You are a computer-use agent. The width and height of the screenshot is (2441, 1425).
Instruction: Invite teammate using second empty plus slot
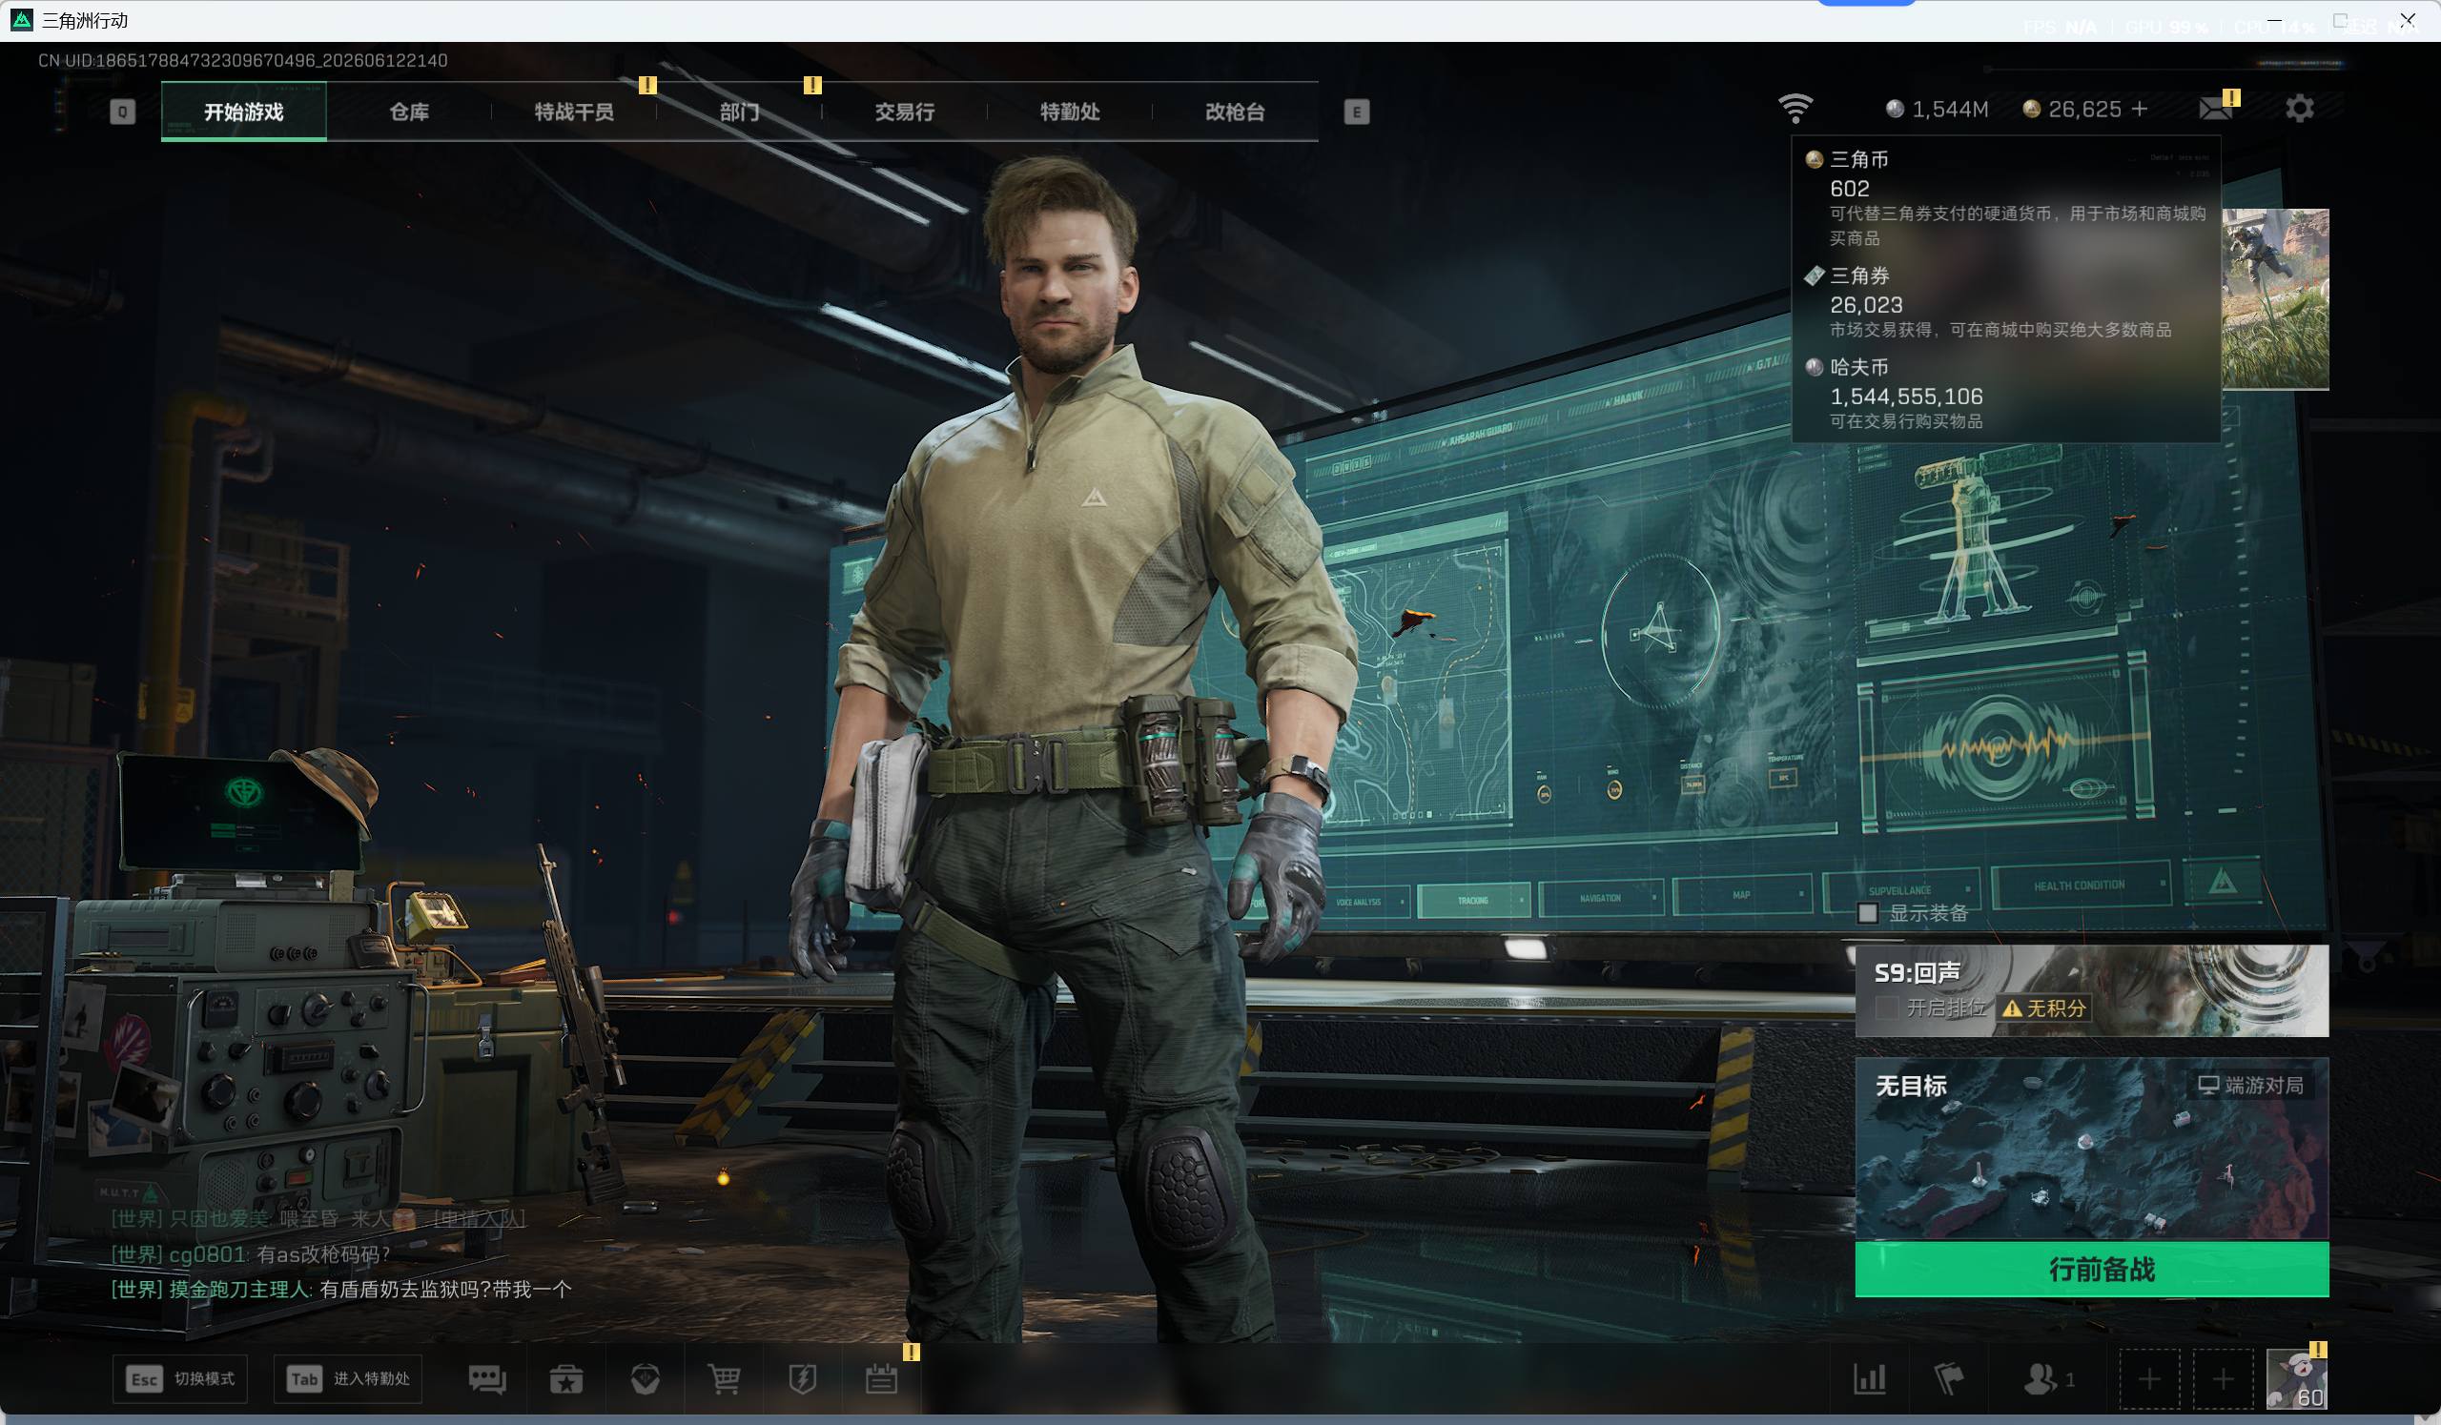click(x=2223, y=1378)
